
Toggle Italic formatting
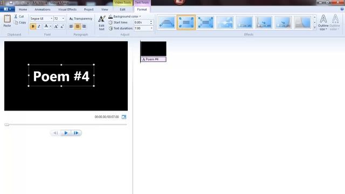(x=39, y=26)
